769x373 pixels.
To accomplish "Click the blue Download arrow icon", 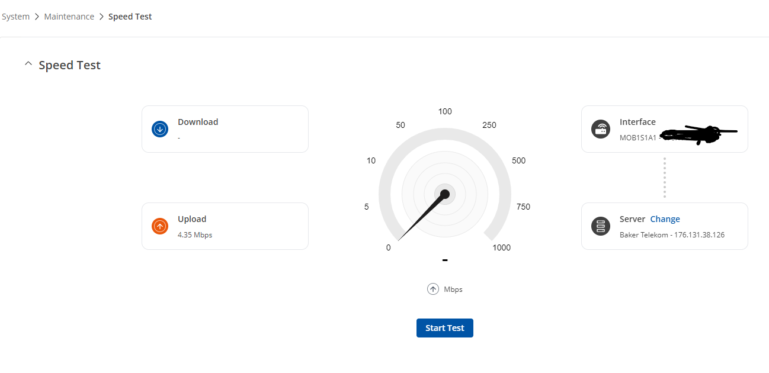I will point(160,129).
